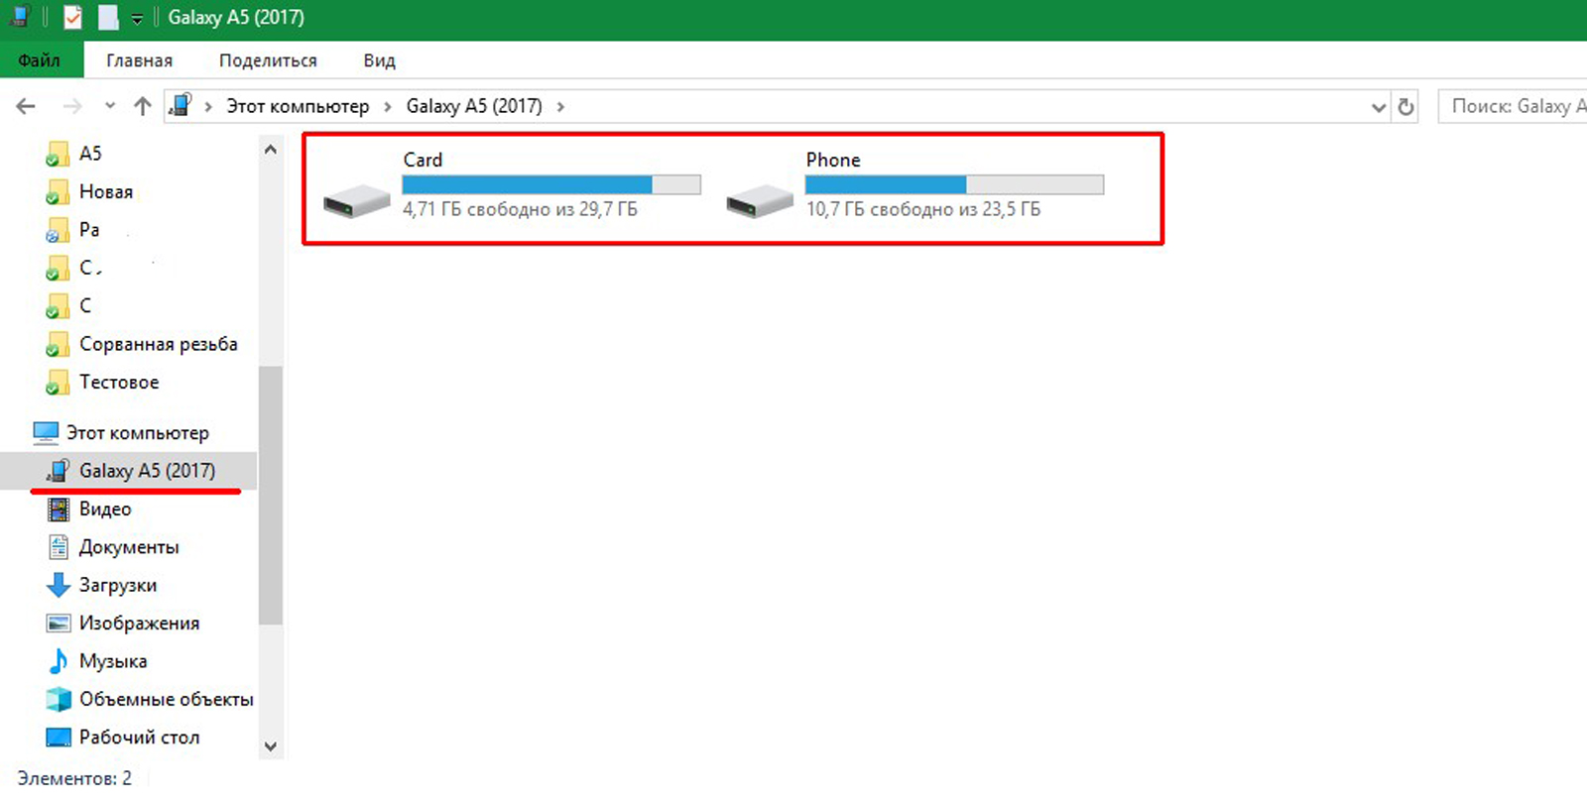The height and width of the screenshot is (796, 1587).
Task: Click the New folder quick access icon
Action: [x=108, y=17]
